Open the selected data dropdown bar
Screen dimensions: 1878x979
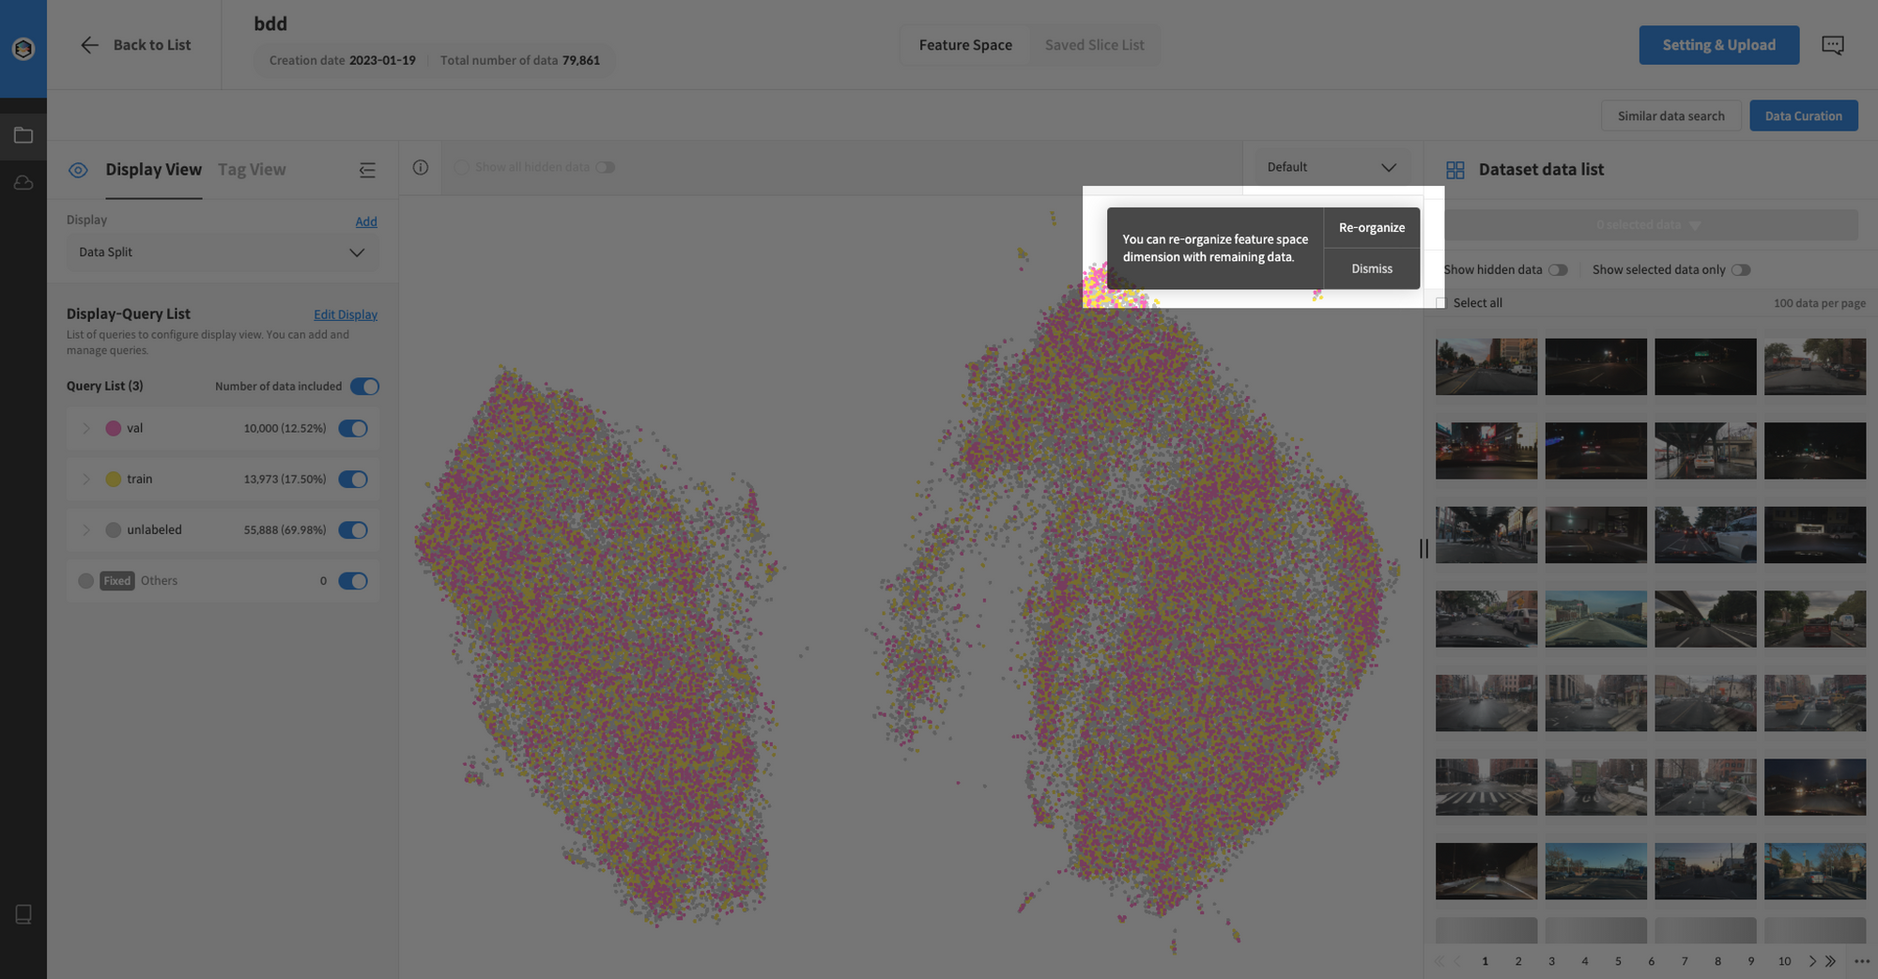(x=1649, y=225)
